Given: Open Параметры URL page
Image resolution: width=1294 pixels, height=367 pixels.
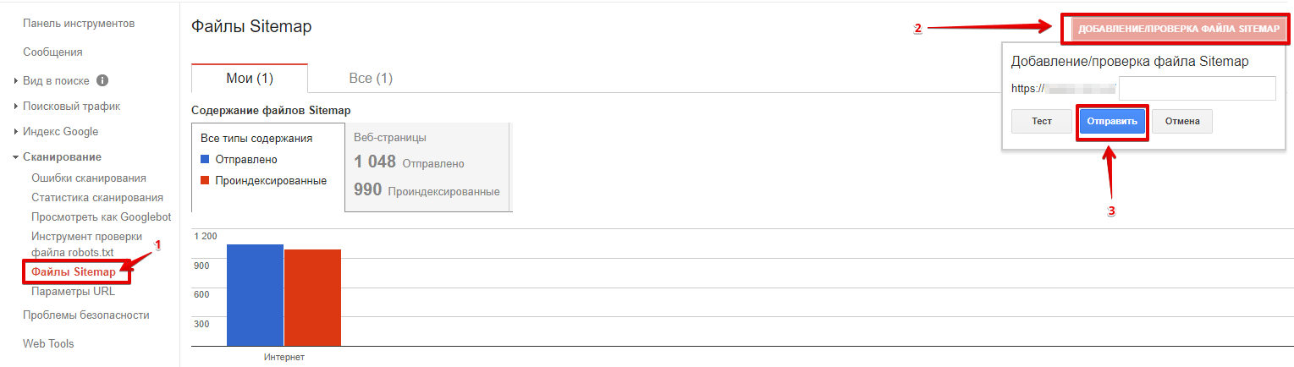Looking at the screenshot, I should pyautogui.click(x=73, y=292).
